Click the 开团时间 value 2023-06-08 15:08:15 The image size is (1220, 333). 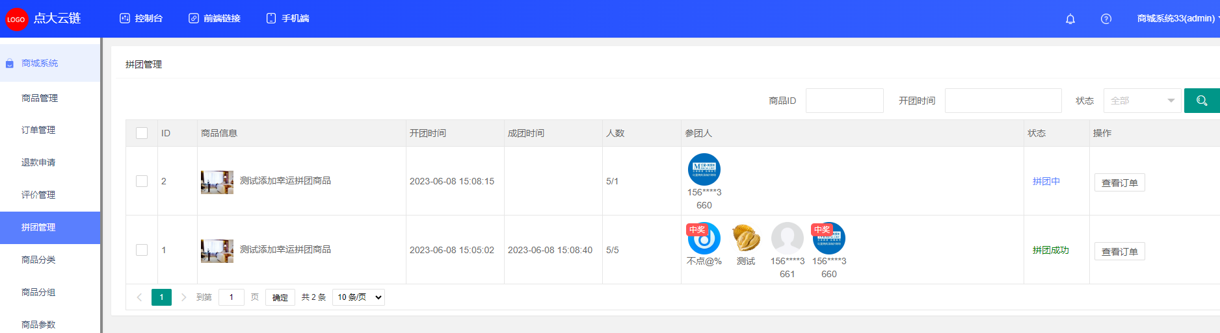coord(452,181)
